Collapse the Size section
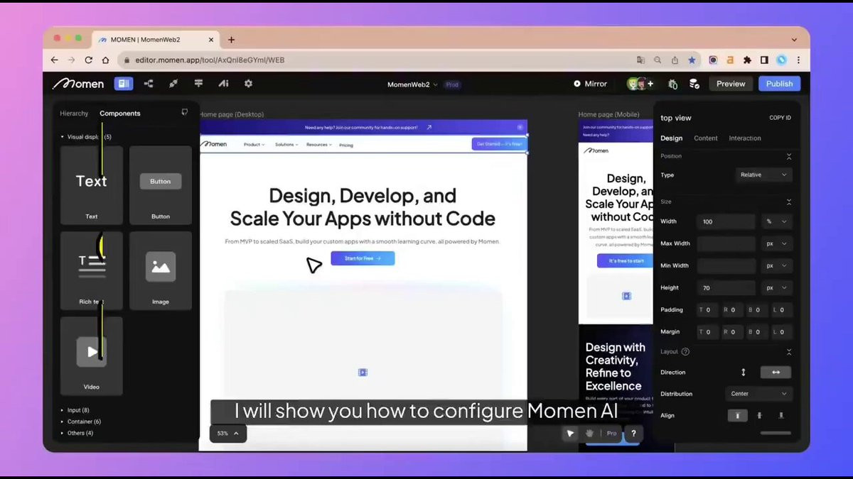 tap(788, 202)
